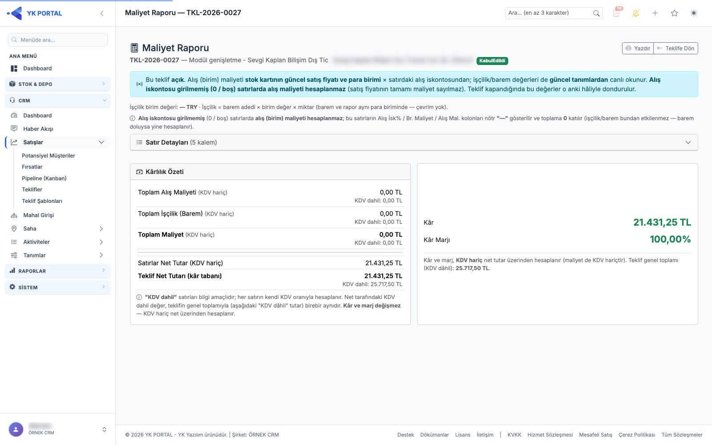Expand the STOK & DEPO section
The image size is (712, 445).
point(58,84)
